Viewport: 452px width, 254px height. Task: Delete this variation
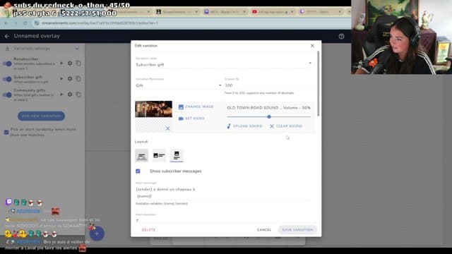click(x=149, y=230)
